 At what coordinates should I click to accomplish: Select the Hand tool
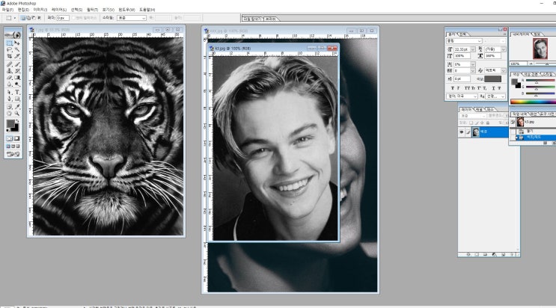pos(10,114)
